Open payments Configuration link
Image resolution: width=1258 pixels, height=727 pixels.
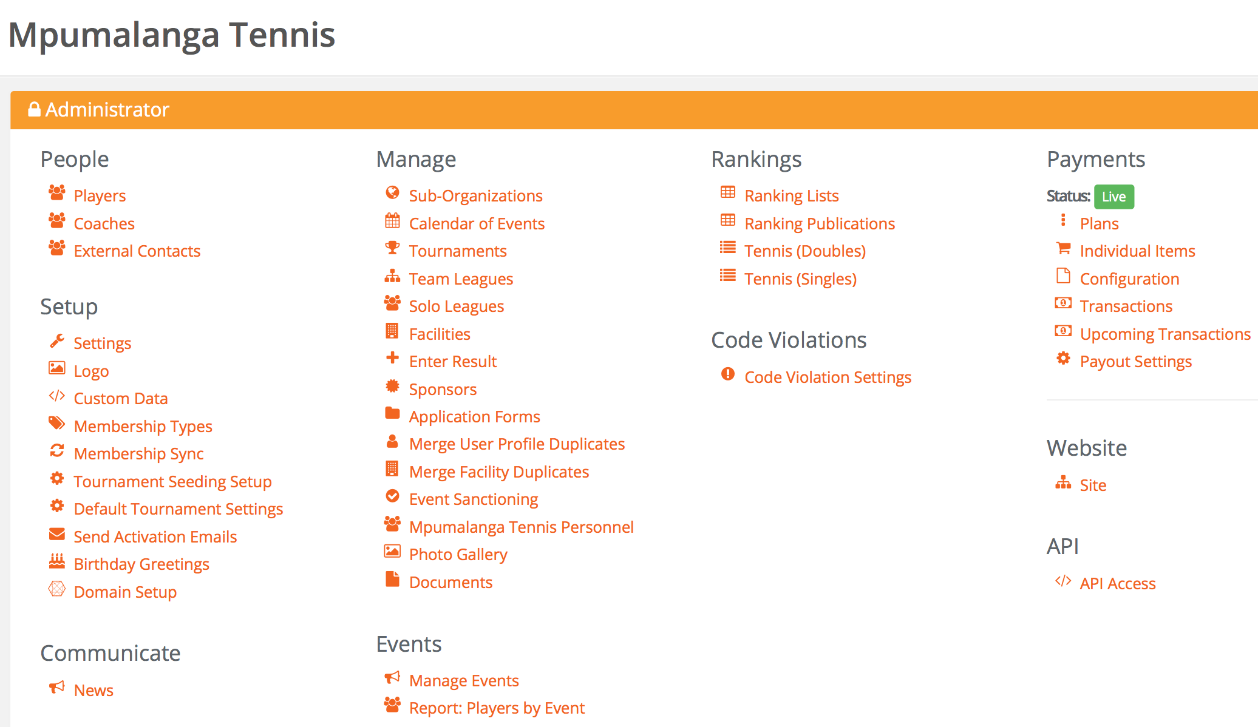[x=1130, y=279]
